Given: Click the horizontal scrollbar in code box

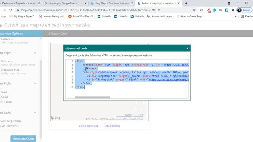Looking at the screenshot, I should coord(92,97).
